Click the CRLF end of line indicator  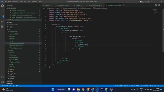point(137,86)
